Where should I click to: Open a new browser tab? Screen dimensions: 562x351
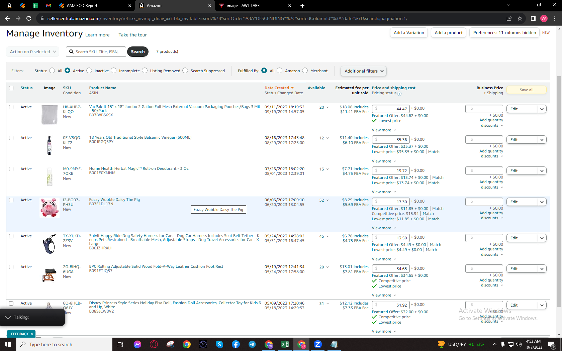[x=302, y=6]
